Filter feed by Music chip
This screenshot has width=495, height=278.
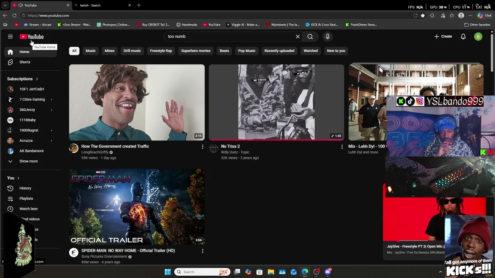click(x=90, y=51)
